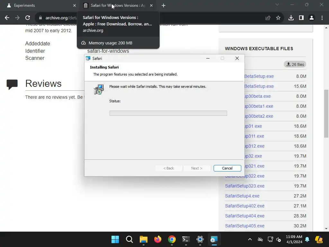Close the Safari installer dialog
The height and width of the screenshot is (247, 329).
[x=237, y=59]
